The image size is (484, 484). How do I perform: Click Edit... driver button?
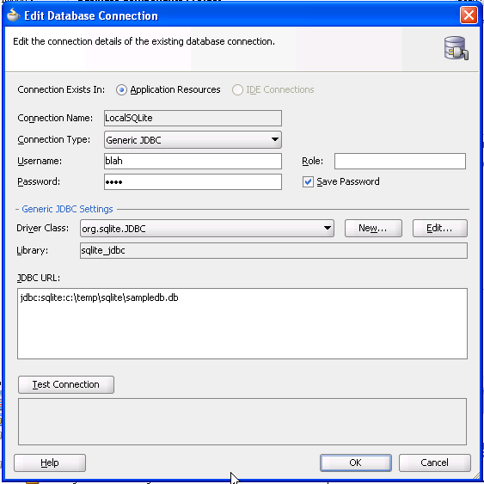pyautogui.click(x=439, y=228)
